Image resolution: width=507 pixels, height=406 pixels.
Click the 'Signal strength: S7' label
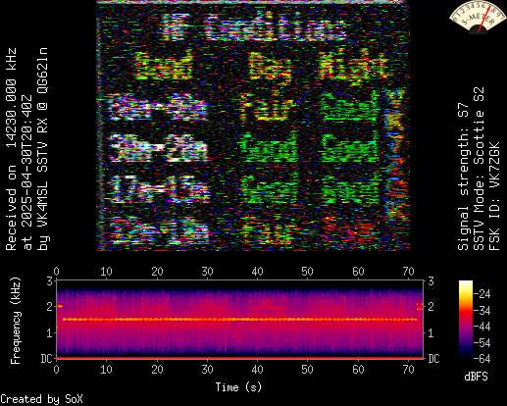point(463,177)
